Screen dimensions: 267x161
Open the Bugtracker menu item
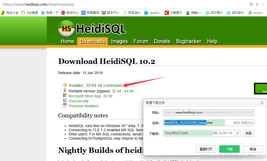189,41
